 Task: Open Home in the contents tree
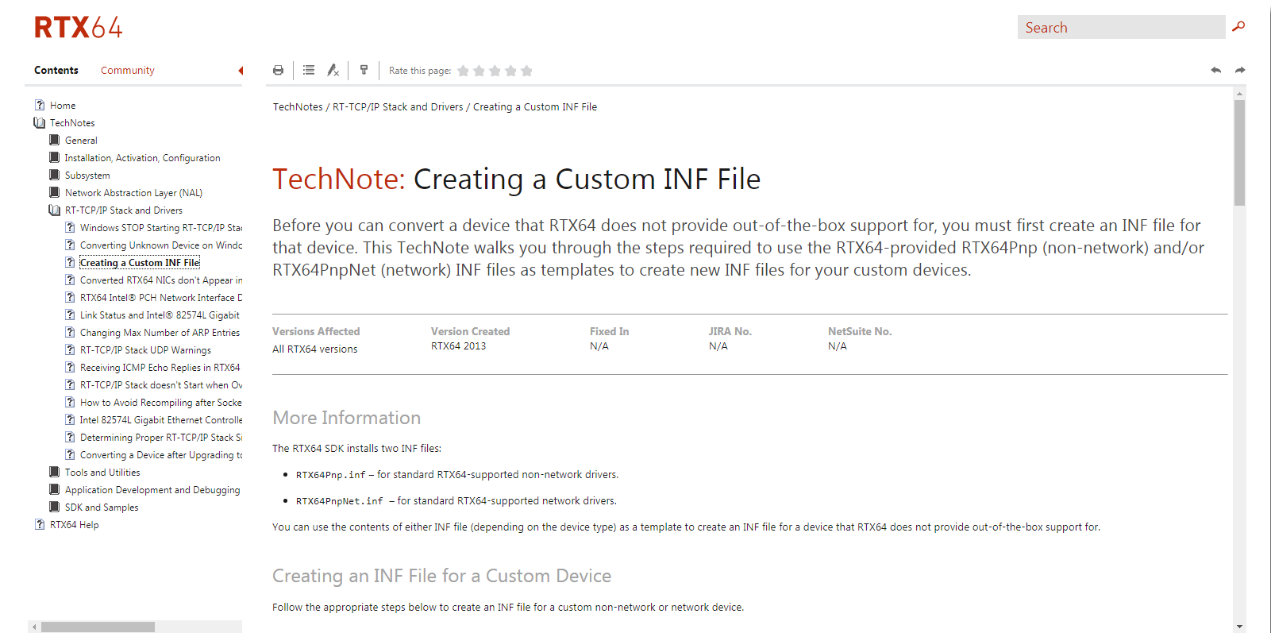(63, 105)
